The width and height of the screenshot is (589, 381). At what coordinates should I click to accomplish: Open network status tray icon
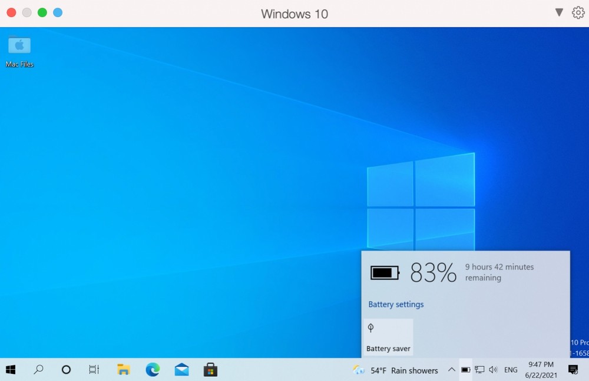[479, 370]
